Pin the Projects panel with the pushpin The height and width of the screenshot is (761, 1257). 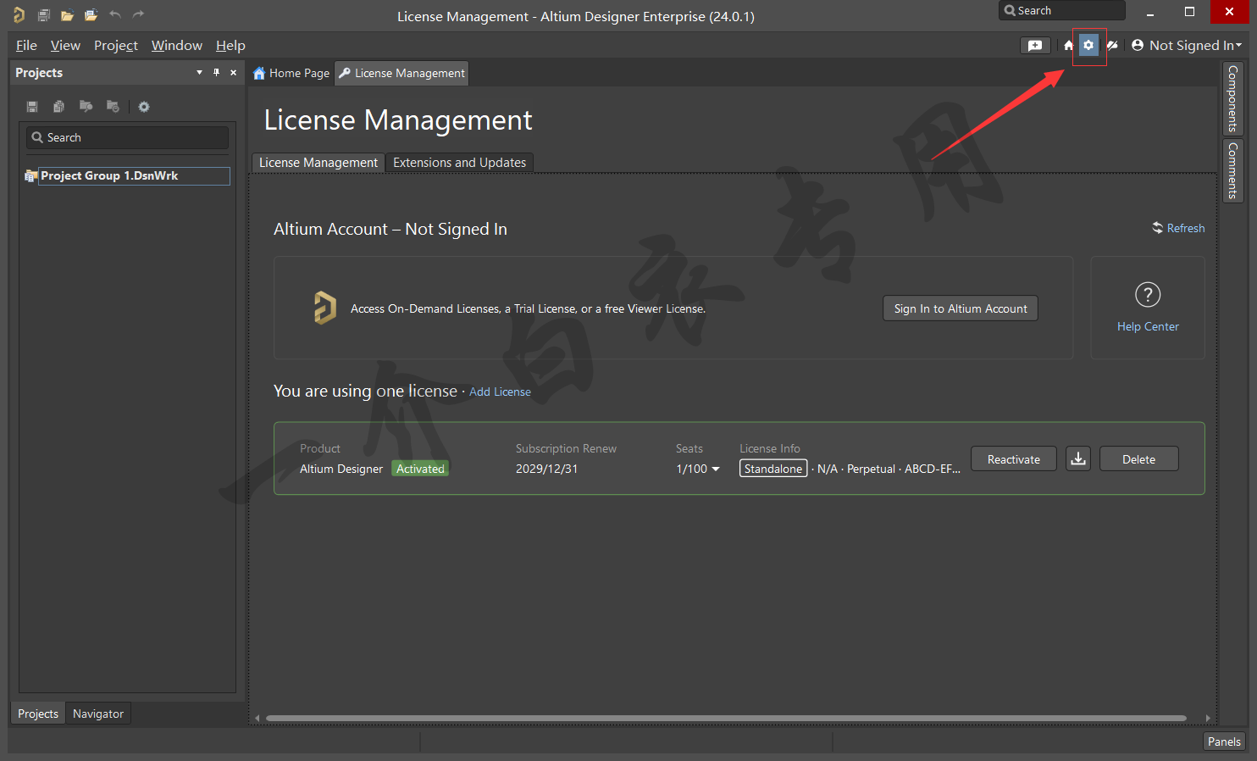coord(216,73)
